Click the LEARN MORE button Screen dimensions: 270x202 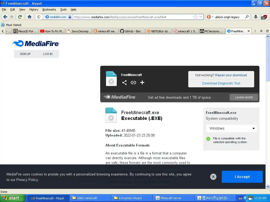[244, 97]
